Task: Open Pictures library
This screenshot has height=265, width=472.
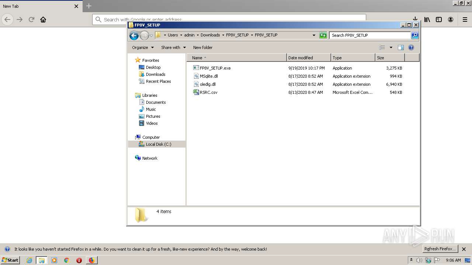Action: point(153,116)
